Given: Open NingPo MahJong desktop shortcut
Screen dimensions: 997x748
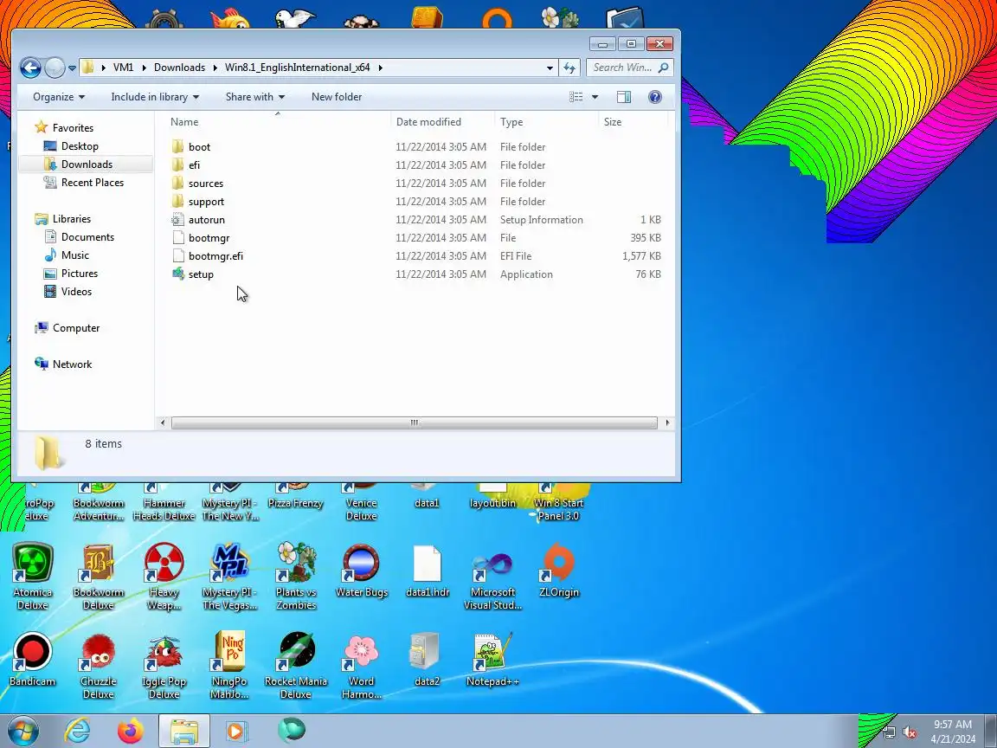Looking at the screenshot, I should point(229,665).
